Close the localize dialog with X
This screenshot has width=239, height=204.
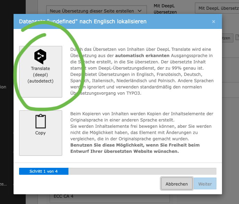click(214, 22)
